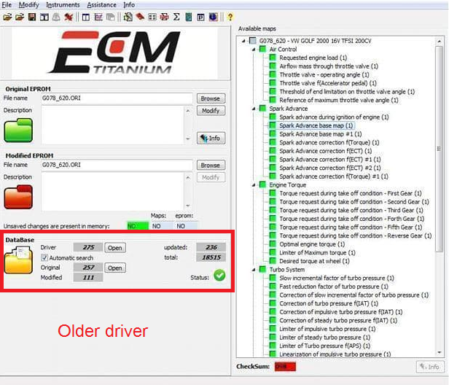Click Open button next to Driver count
This screenshot has height=385, width=449.
pyautogui.click(x=115, y=248)
